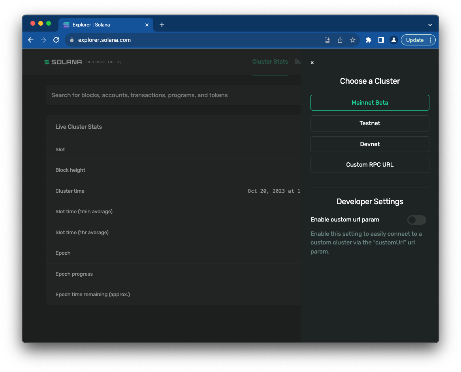
Task: Click the Block height label
Action: click(x=70, y=170)
